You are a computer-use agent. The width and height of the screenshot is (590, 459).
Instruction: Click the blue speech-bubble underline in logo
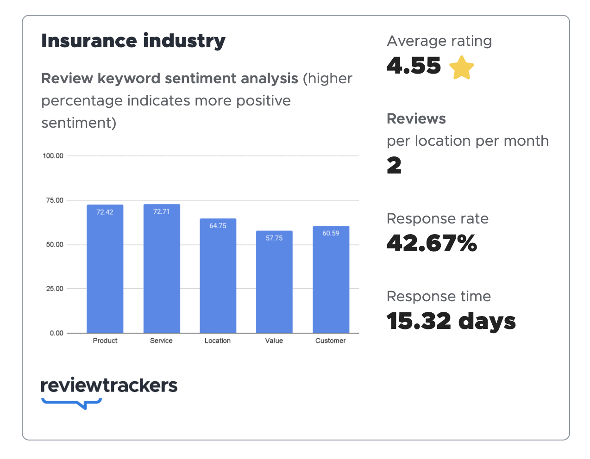coord(72,403)
